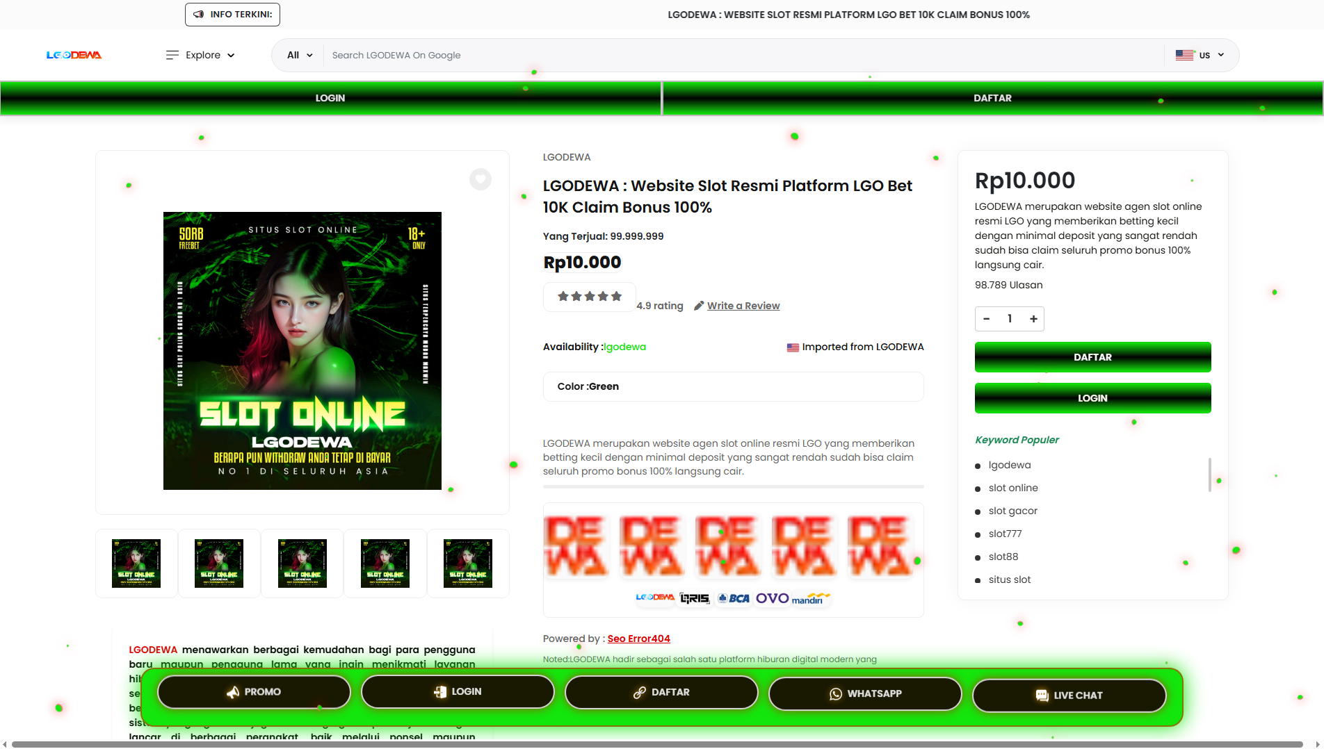This screenshot has height=749, width=1324.
Task: Select the slot gacor keyword
Action: [1013, 511]
